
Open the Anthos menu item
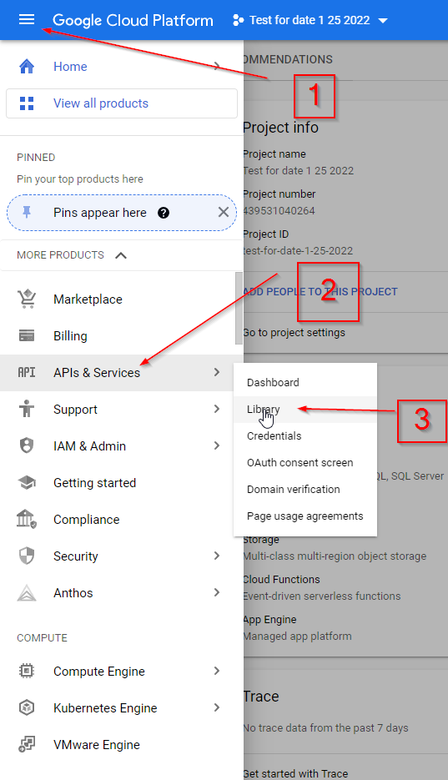point(122,593)
